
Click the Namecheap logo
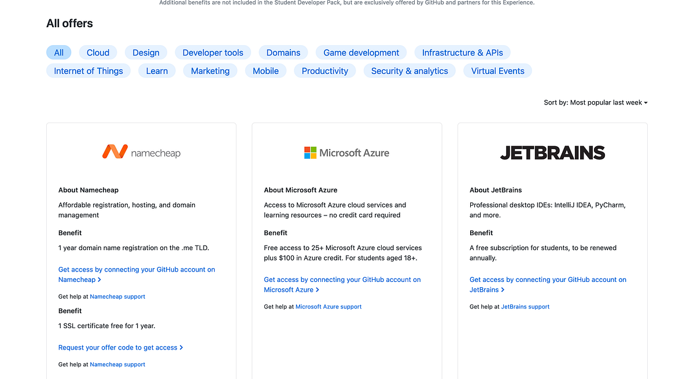141,153
